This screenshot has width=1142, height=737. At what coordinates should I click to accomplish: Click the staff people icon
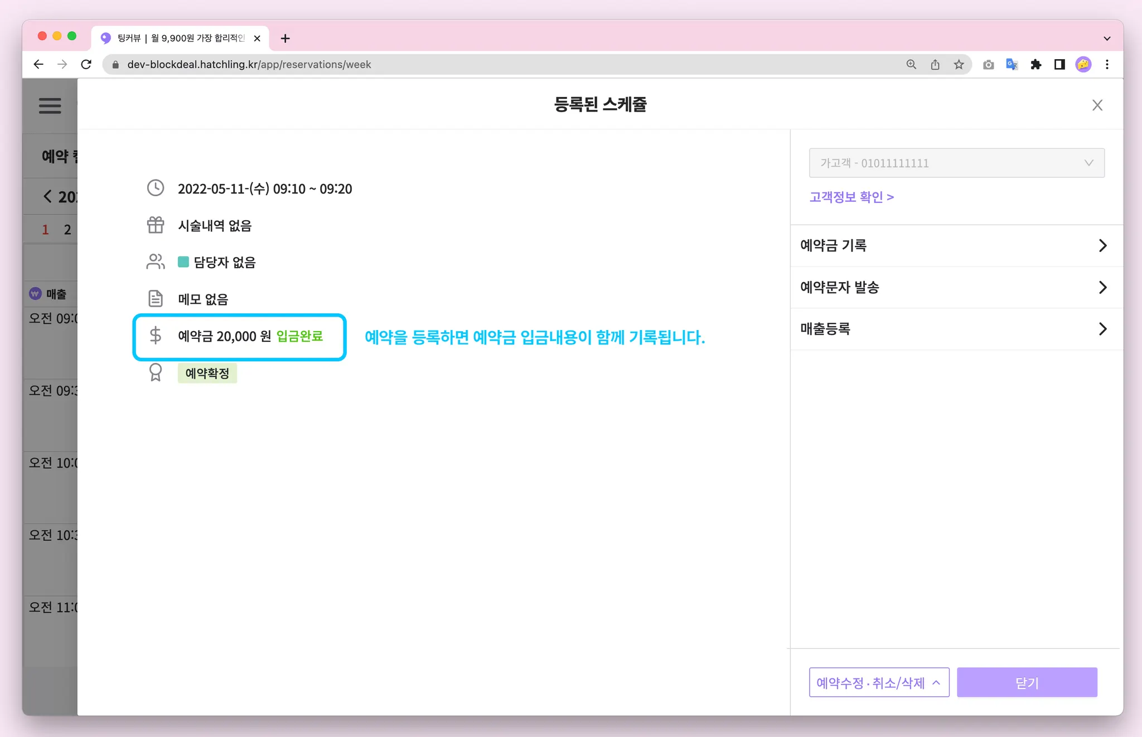[156, 261]
